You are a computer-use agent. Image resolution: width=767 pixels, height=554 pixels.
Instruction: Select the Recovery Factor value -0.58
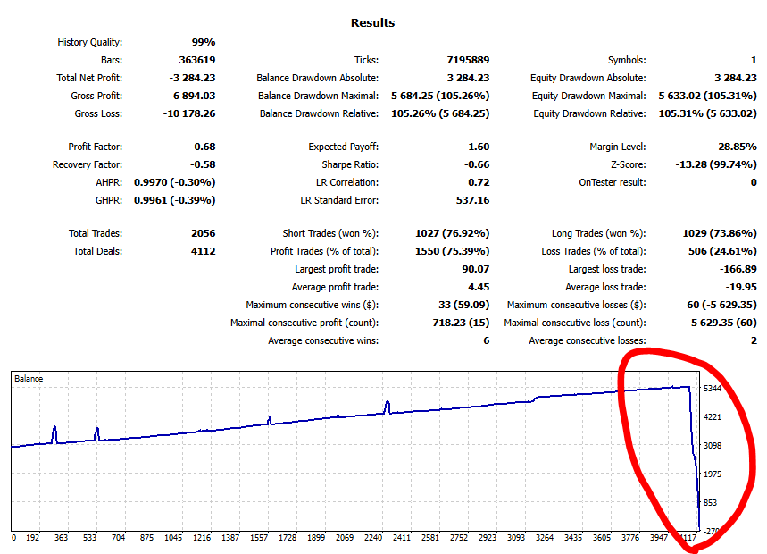203,164
